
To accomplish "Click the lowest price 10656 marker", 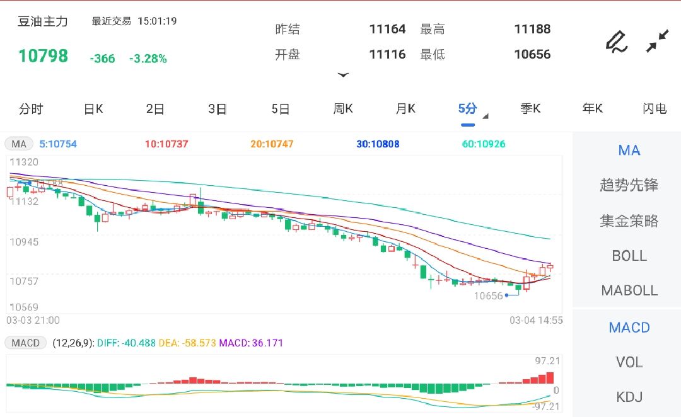I will 489,294.
